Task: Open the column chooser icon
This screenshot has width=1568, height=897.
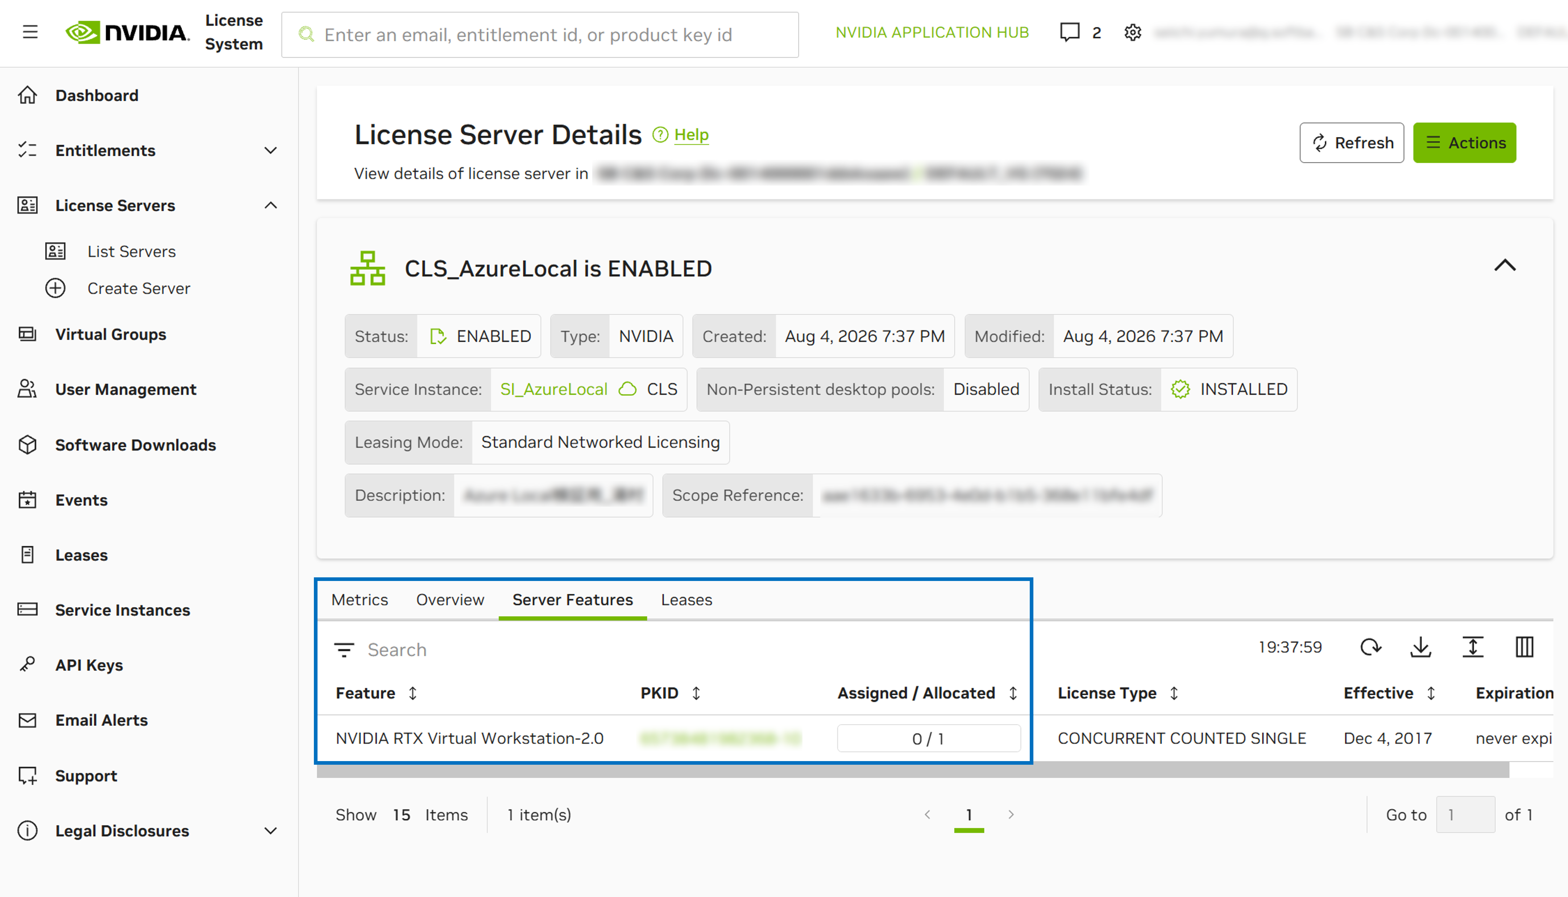Action: [x=1524, y=647]
